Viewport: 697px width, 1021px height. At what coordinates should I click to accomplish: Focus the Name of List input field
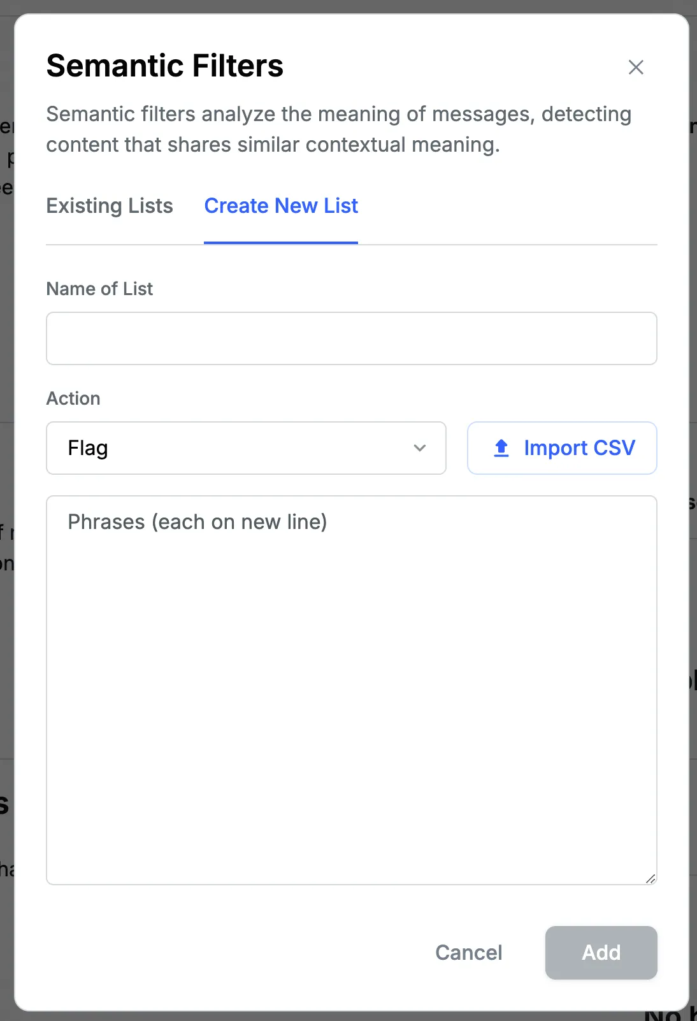pyautogui.click(x=352, y=338)
